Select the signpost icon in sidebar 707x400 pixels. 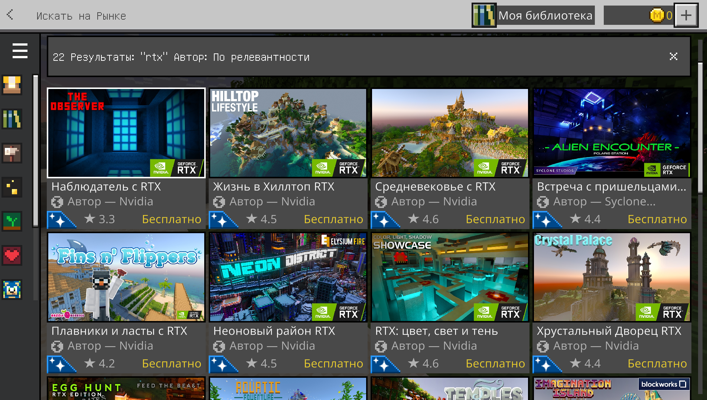[x=12, y=153]
